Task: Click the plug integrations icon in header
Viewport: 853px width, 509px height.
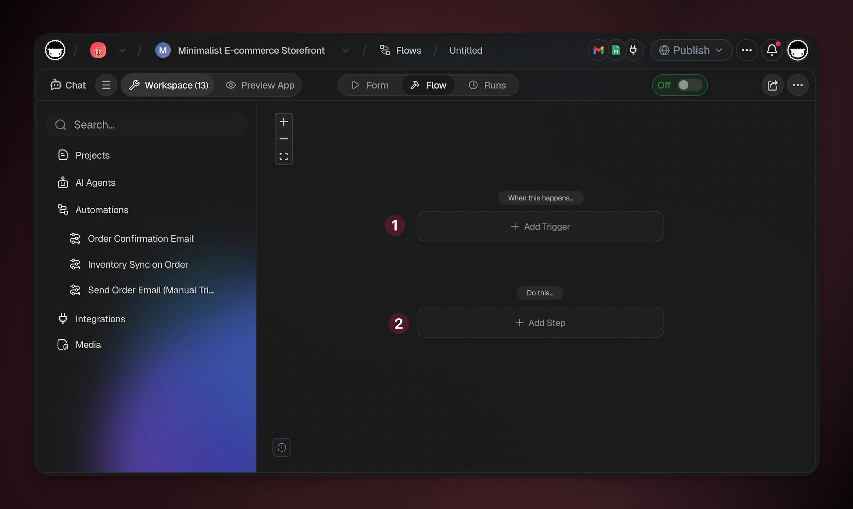Action: point(633,50)
